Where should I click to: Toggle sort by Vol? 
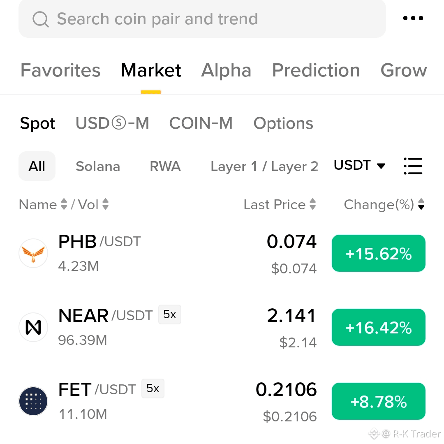tap(93, 204)
